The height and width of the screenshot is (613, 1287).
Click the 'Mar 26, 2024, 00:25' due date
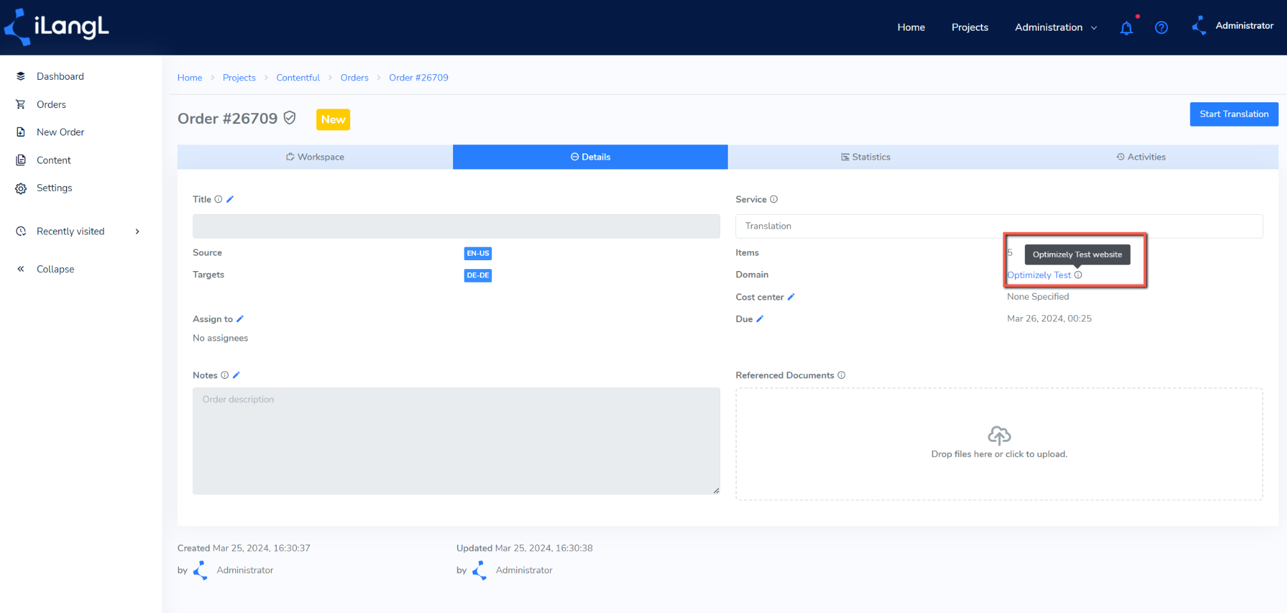[1049, 318]
